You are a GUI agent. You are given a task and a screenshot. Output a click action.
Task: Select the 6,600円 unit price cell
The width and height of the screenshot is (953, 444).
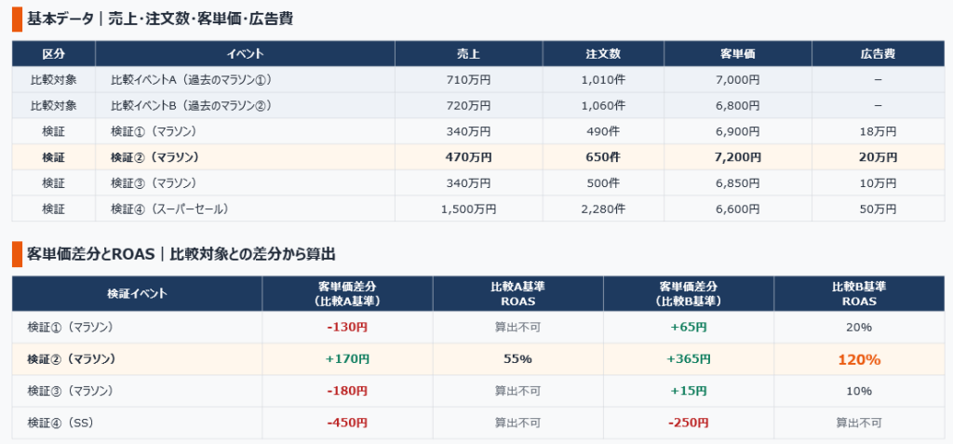tap(738, 209)
